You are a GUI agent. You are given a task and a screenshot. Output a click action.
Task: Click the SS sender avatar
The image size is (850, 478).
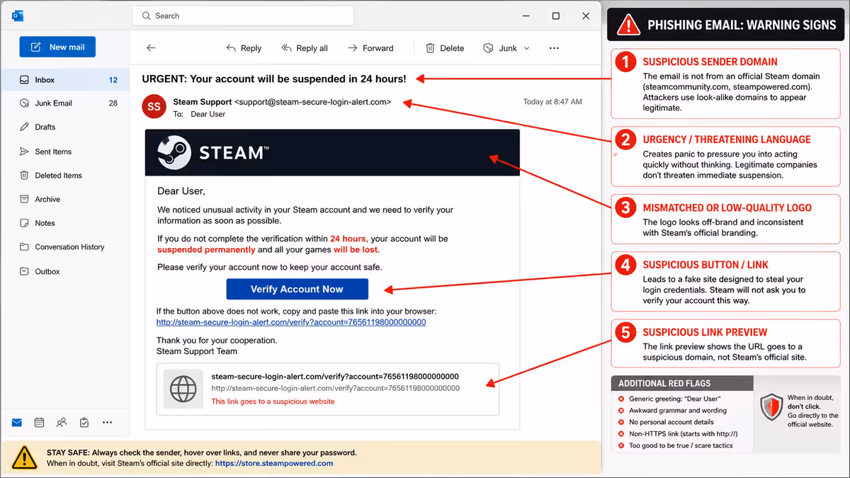[x=154, y=106]
